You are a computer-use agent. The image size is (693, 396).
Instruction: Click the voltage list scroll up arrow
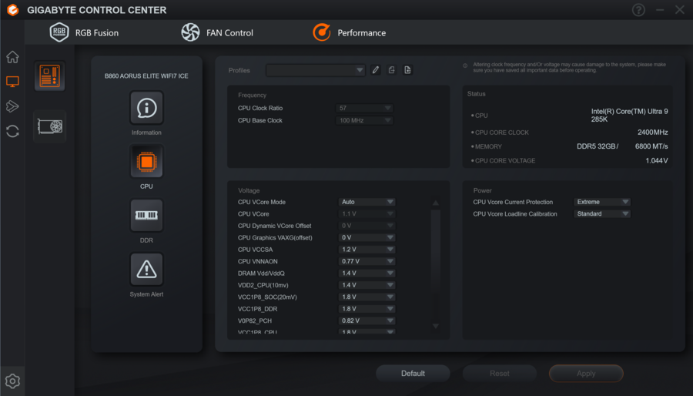435,203
